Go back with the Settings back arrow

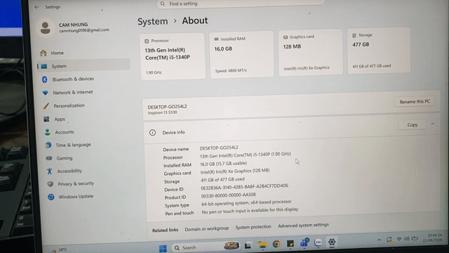tap(36, 7)
